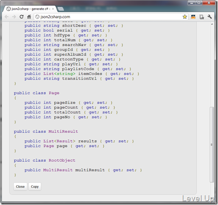Go to the browser Home page
This screenshot has width=218, height=205.
coord(29,17)
